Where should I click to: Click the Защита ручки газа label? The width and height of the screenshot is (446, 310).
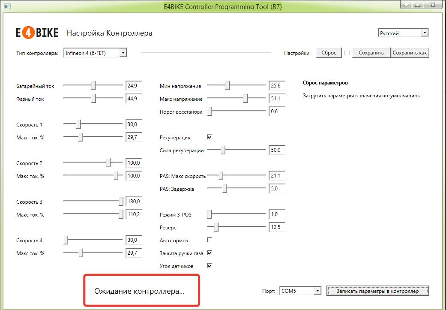182,253
